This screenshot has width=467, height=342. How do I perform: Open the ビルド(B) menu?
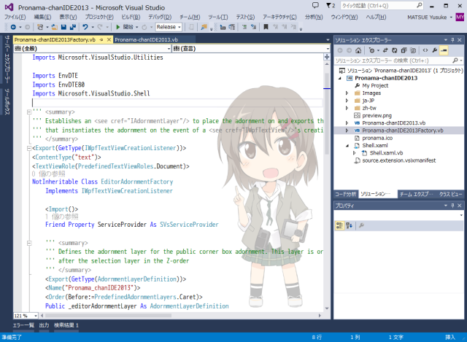click(131, 16)
